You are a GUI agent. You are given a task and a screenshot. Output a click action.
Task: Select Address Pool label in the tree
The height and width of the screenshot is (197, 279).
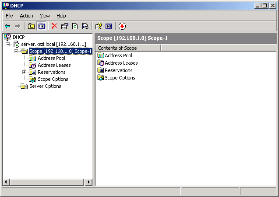(51, 58)
